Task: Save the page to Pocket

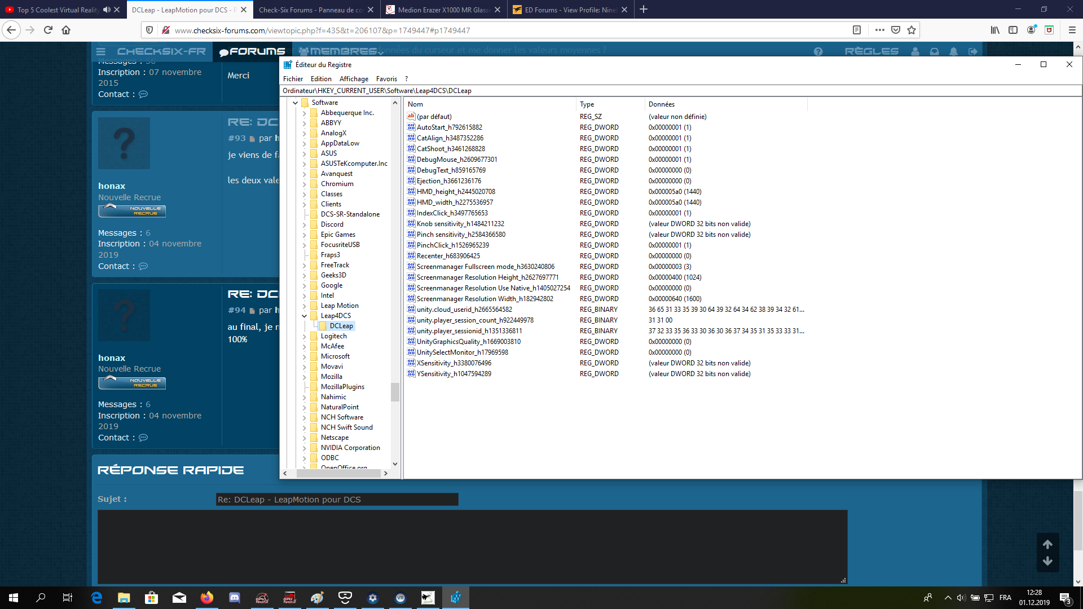Action: (x=896, y=30)
